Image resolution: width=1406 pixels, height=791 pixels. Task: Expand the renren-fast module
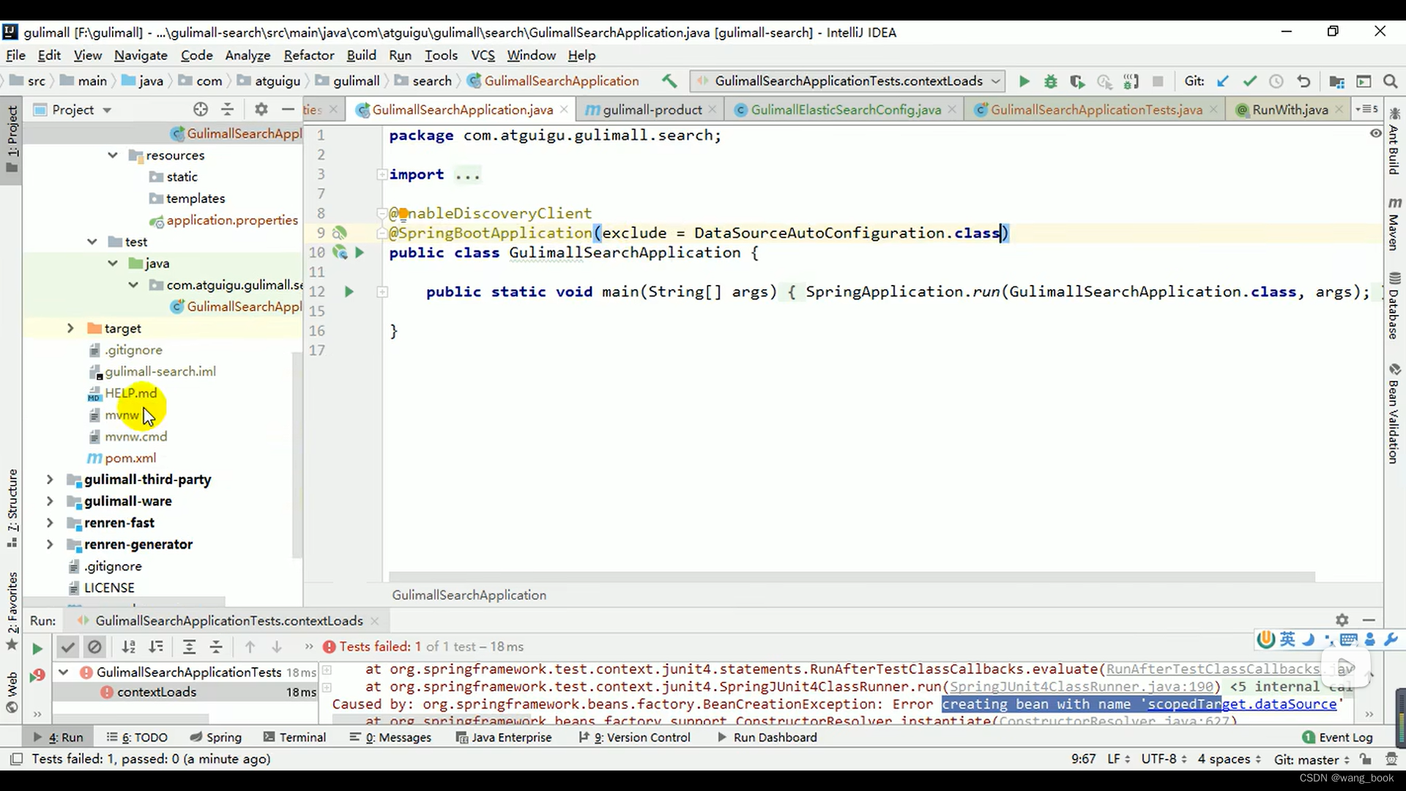(50, 523)
